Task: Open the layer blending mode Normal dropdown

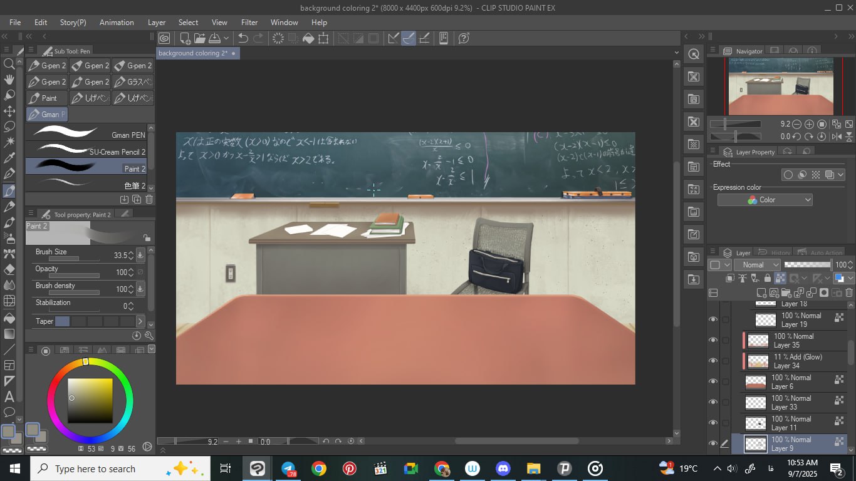Action: tap(758, 265)
